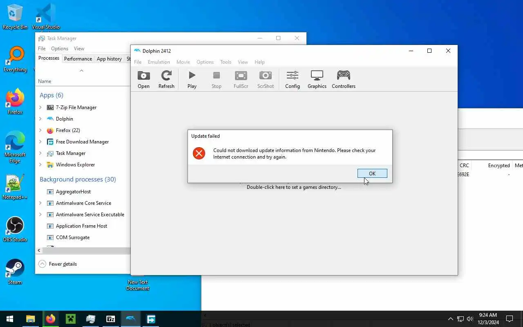Image resolution: width=523 pixels, height=327 pixels.
Task: Click the 7-Zip icon in process list
Action: (x=50, y=108)
